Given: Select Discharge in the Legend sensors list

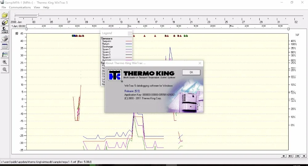Looking at the screenshot, I should coord(107,47).
